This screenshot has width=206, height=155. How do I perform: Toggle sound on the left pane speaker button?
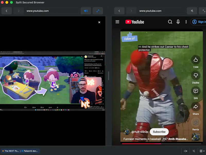pos(86,11)
